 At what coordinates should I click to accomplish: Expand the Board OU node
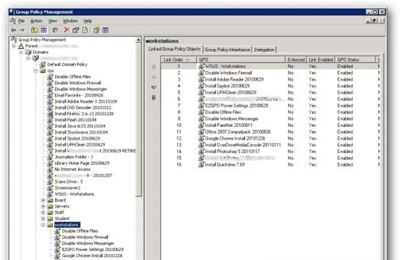(43, 200)
